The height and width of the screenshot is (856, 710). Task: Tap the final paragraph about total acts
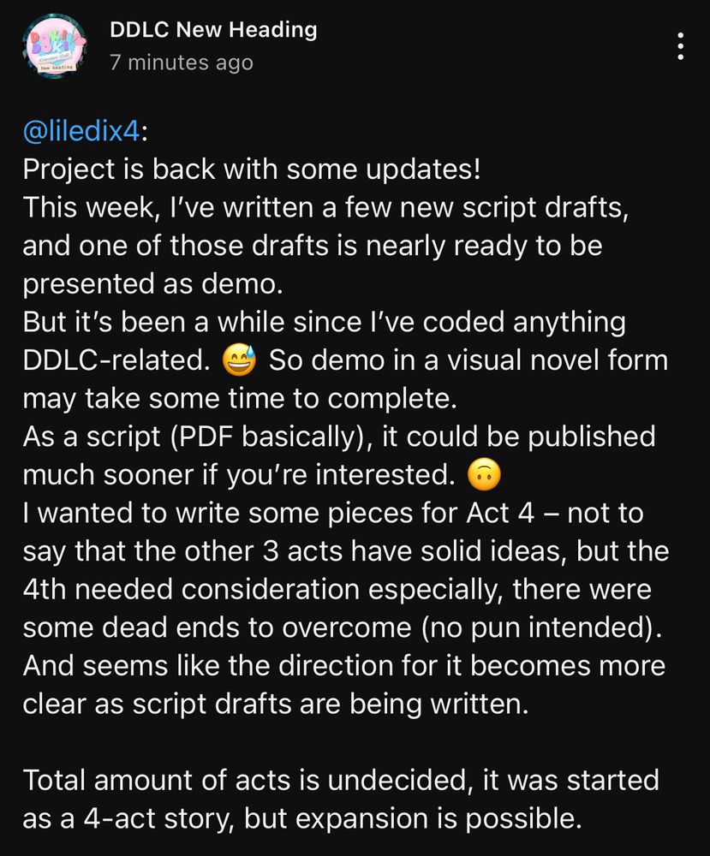(343, 800)
